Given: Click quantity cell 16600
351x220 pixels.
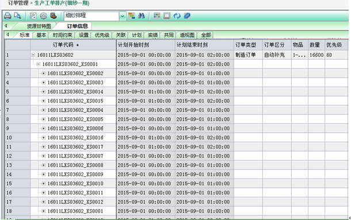Looking at the screenshot, I should pyautogui.click(x=316, y=55).
